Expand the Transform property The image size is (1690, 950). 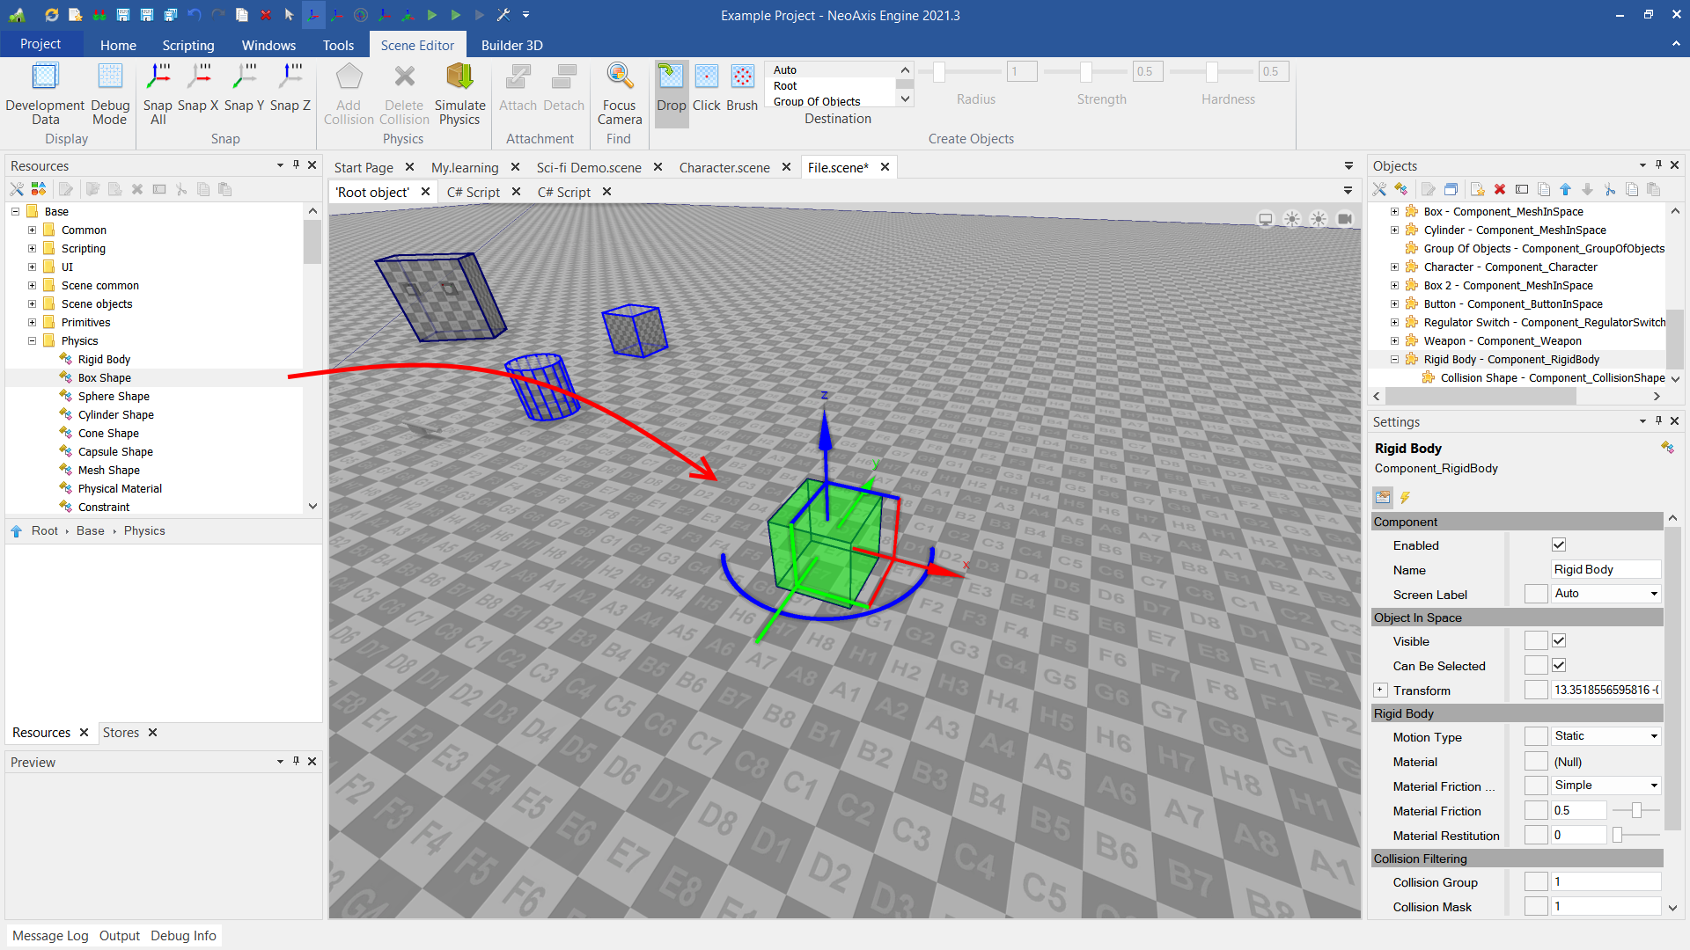click(1380, 691)
